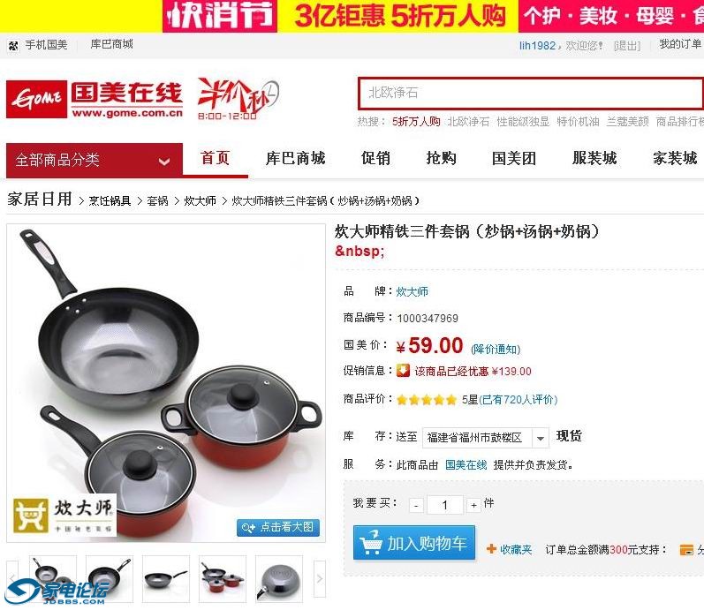Click the 退出 logout link
The height and width of the screenshot is (610, 704).
coord(627,45)
